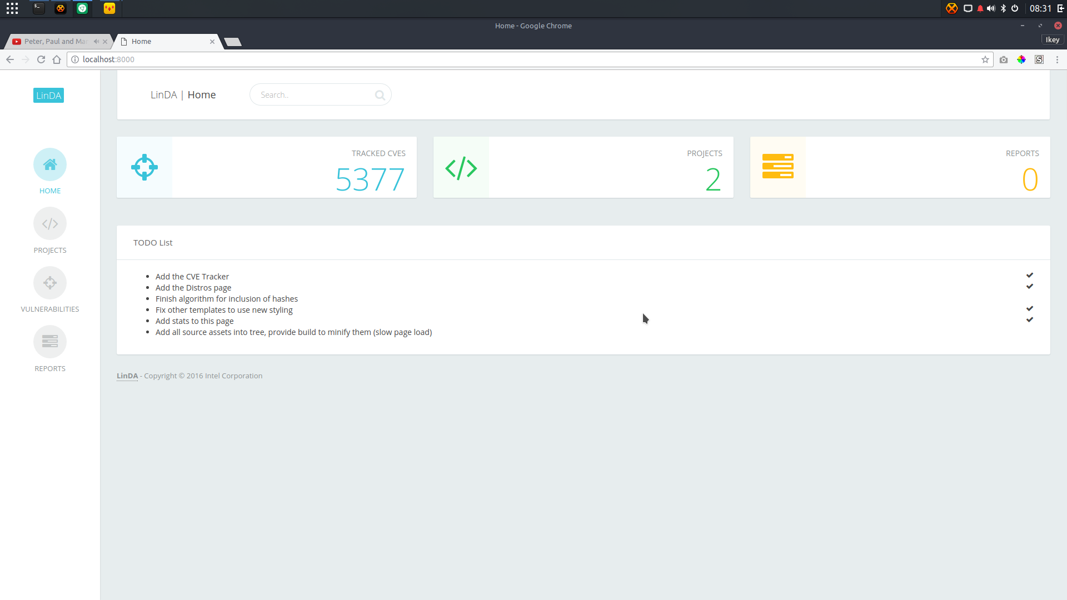1067x600 pixels.
Task: Reload the current page
Action: coord(41,59)
